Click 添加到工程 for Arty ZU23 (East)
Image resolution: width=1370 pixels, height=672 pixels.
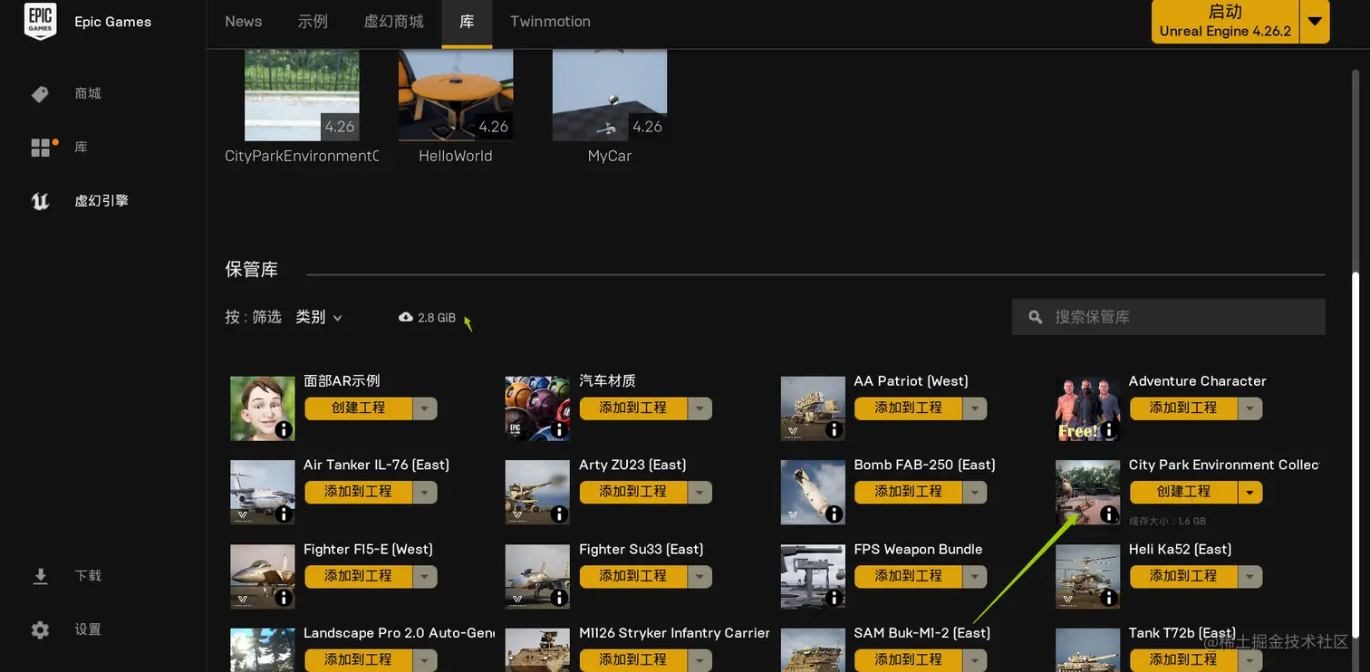633,492
